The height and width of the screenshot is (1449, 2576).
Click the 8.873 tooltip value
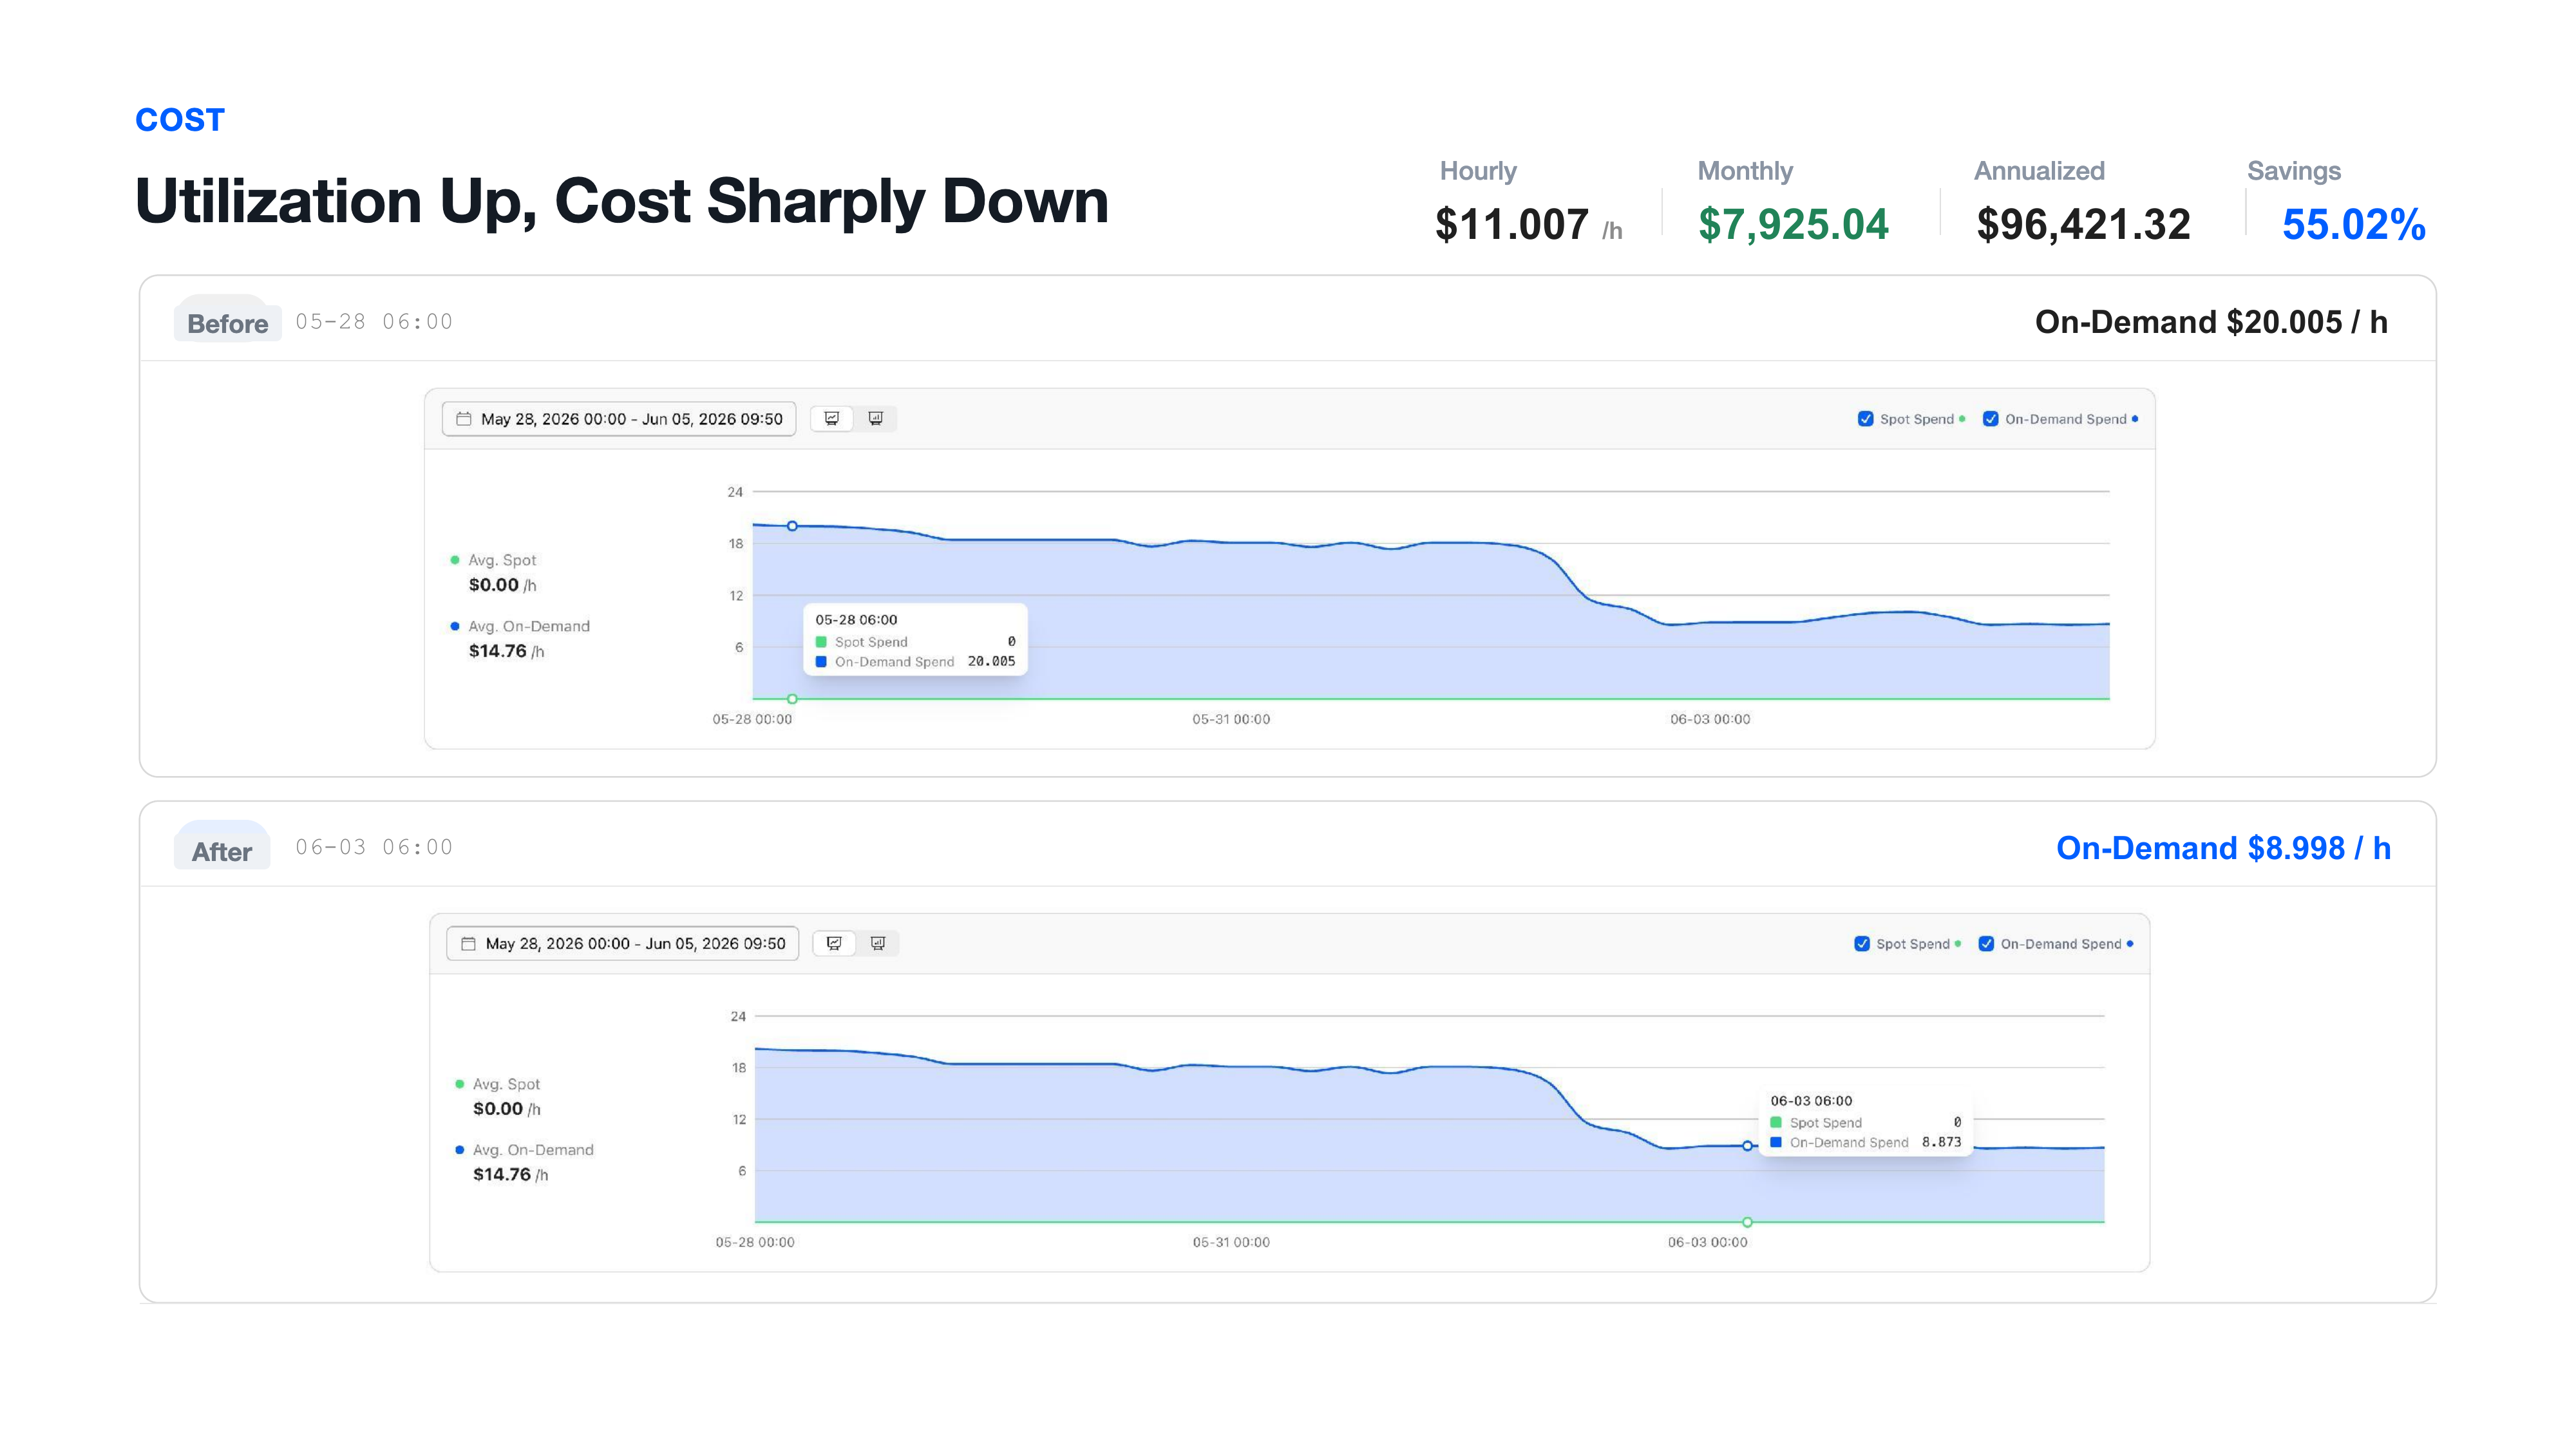1941,1142
